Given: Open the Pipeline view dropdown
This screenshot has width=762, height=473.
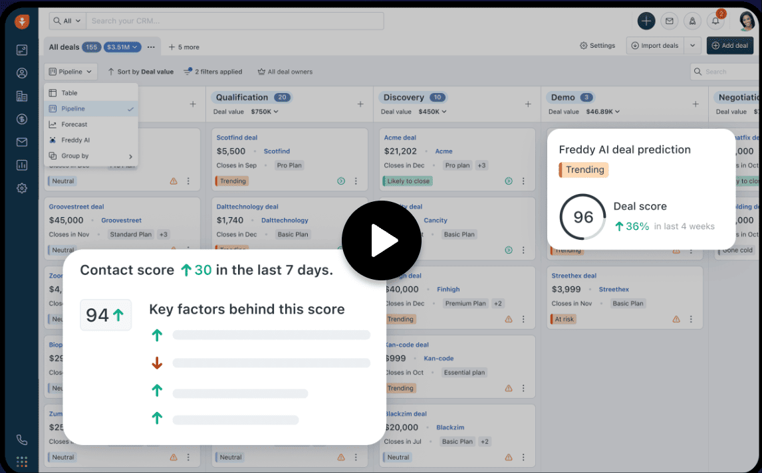Looking at the screenshot, I should [70, 71].
